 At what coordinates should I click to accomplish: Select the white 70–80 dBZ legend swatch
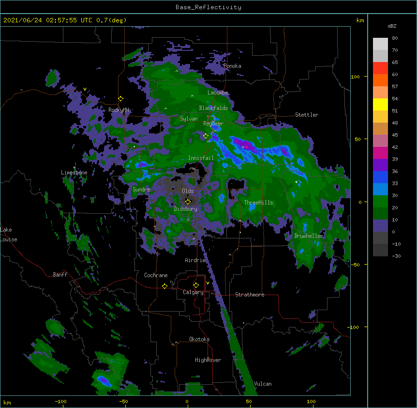coord(380,44)
